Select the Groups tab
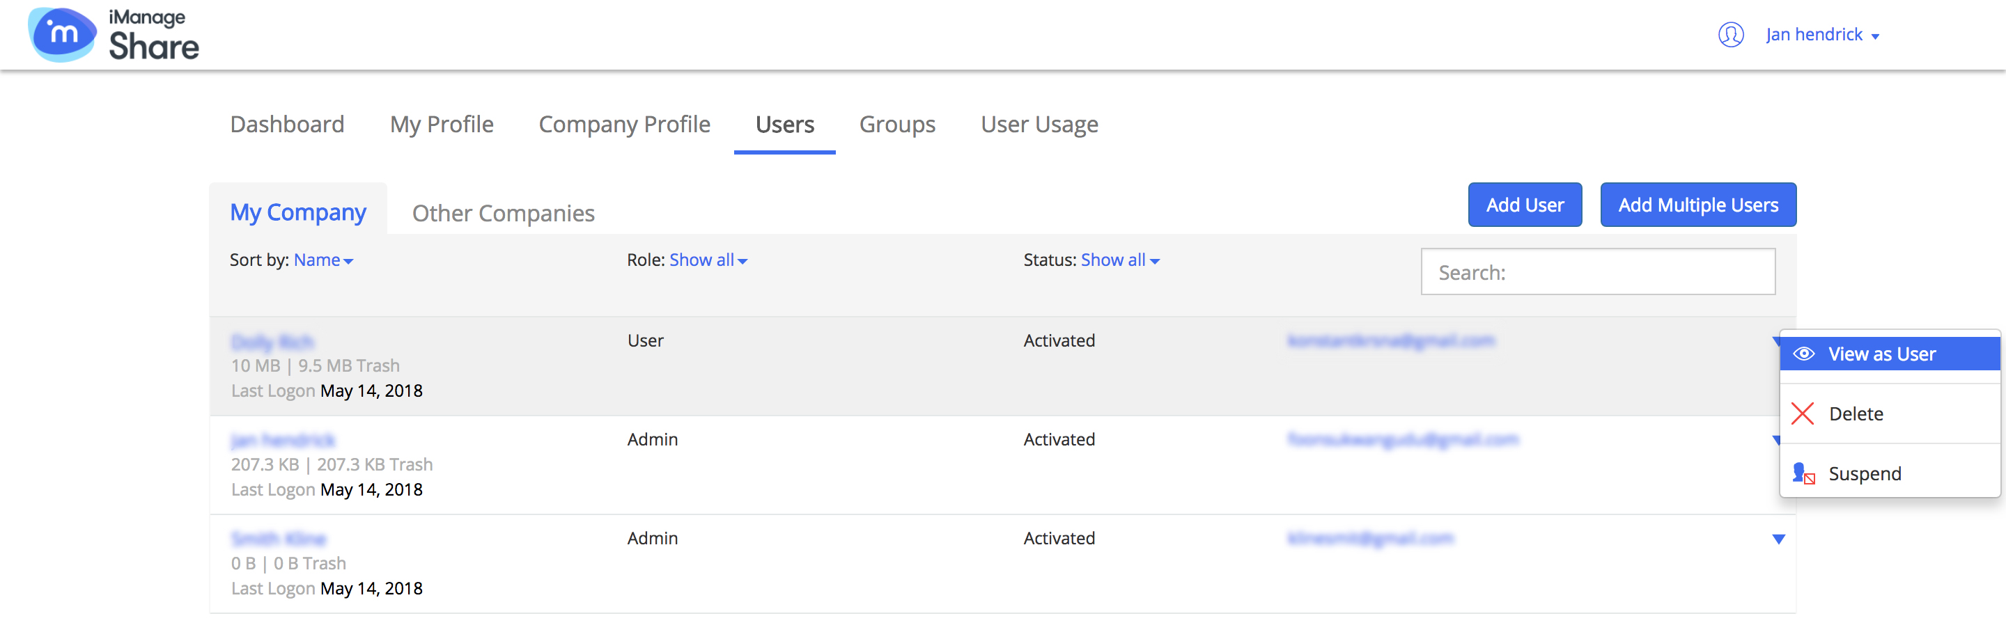Image resolution: width=2006 pixels, height=639 pixels. click(897, 125)
